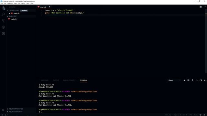
Task: Open the Go menu
Action: (19, 4)
